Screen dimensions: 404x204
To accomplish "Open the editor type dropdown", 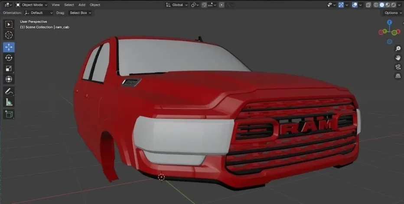I will (x=8, y=5).
